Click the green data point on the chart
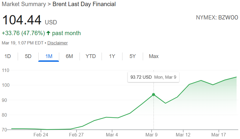 click(154, 95)
